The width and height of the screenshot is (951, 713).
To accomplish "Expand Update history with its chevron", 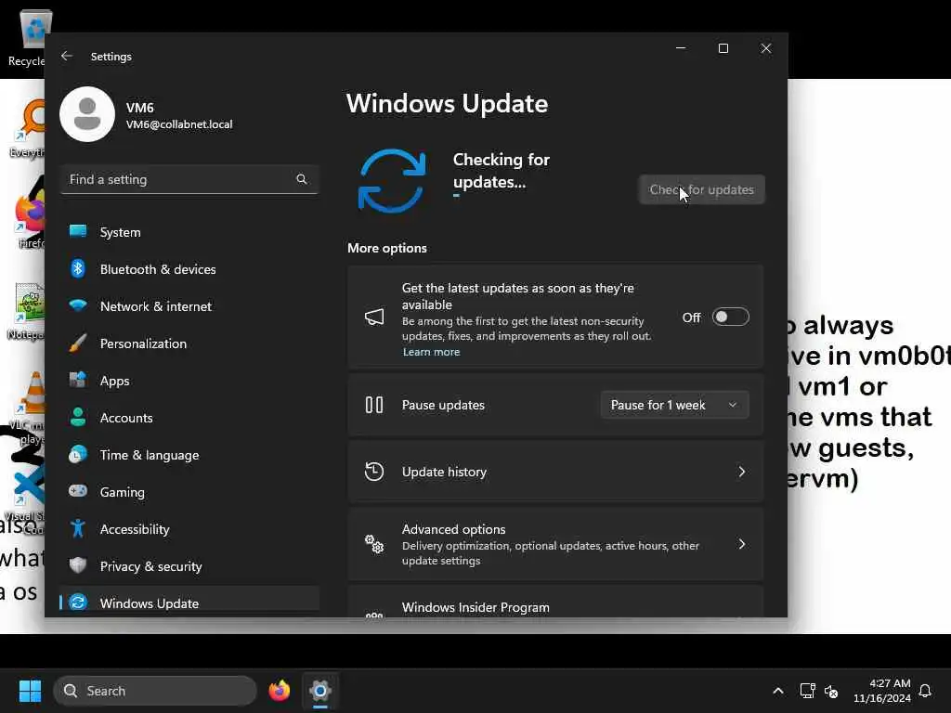I will tap(741, 471).
